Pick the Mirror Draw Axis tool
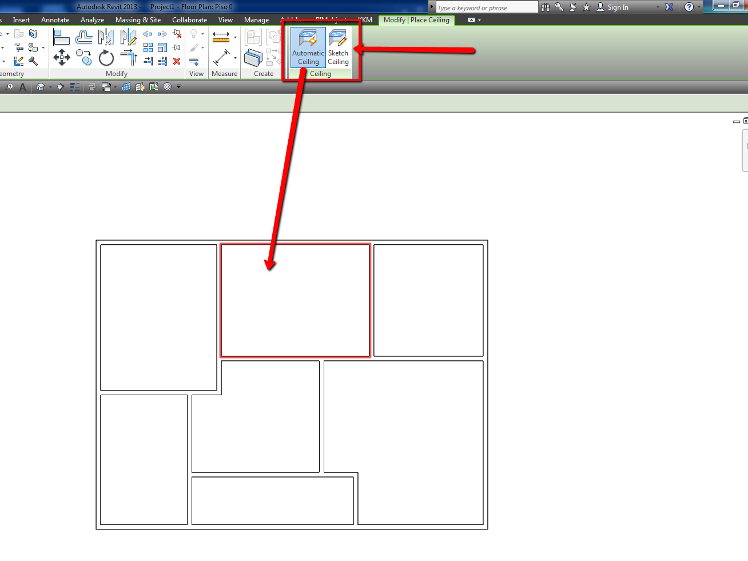The width and height of the screenshot is (748, 561). coord(128,37)
